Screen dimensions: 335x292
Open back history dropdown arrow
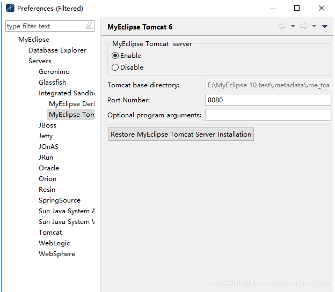point(293,26)
